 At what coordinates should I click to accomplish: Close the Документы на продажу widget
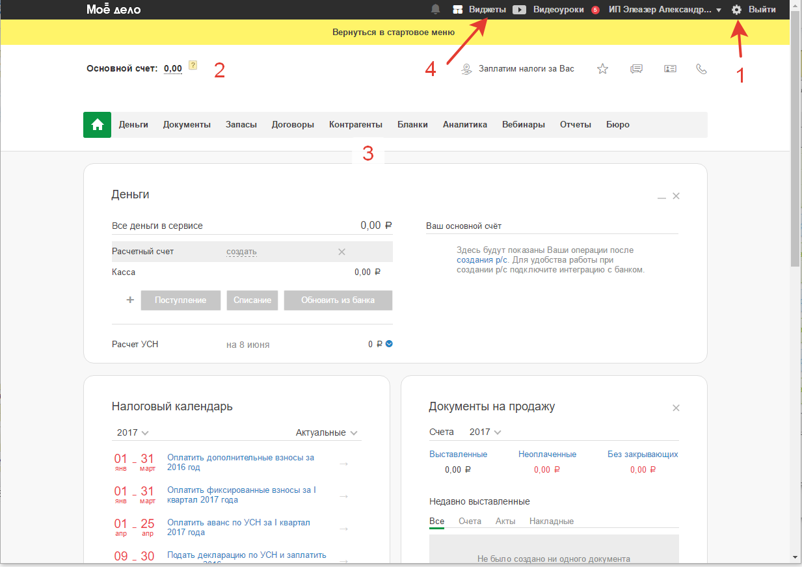(676, 408)
